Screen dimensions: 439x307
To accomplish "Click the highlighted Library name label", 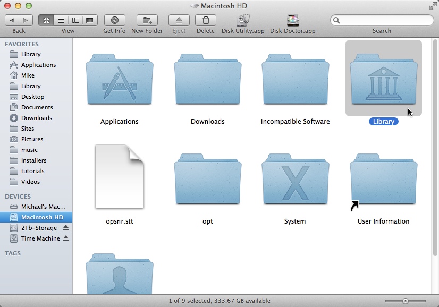I will (384, 122).
